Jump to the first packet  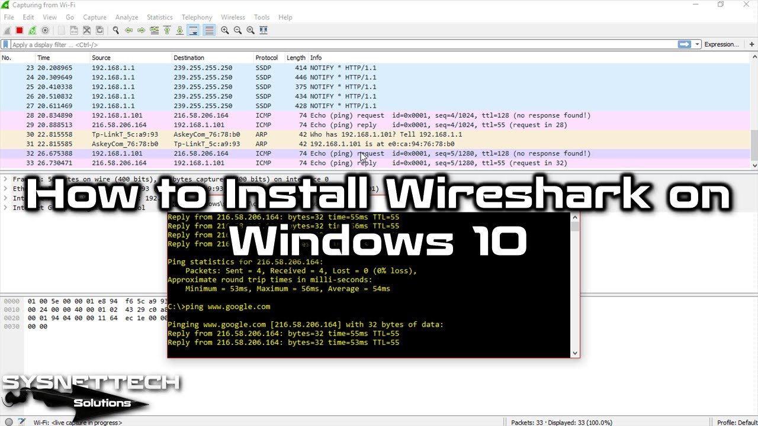(x=167, y=30)
